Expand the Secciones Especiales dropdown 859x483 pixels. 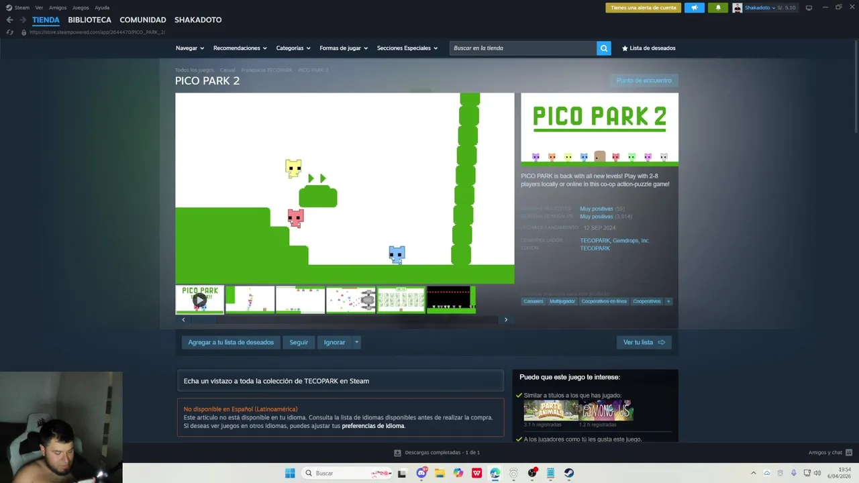tap(407, 48)
